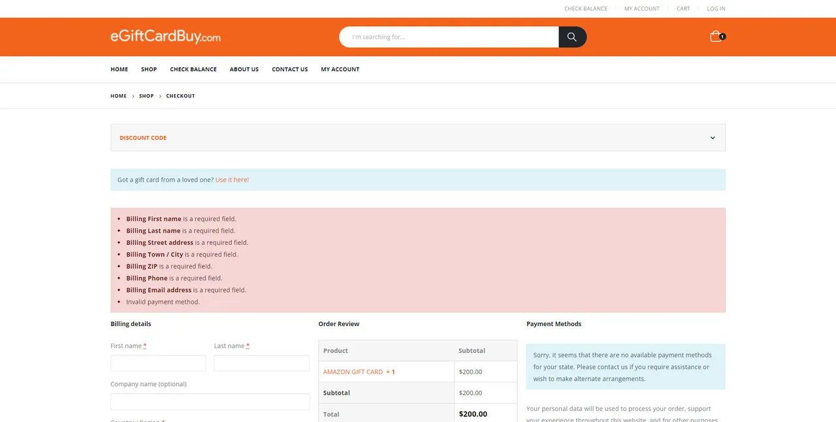Click the 'Order Review' heading

[339, 324]
